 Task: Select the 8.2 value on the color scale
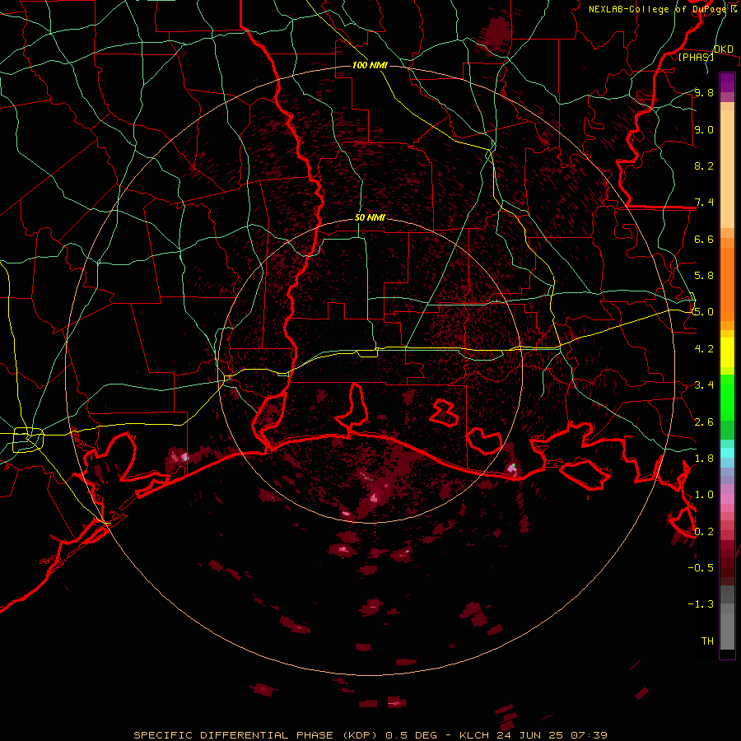point(704,165)
